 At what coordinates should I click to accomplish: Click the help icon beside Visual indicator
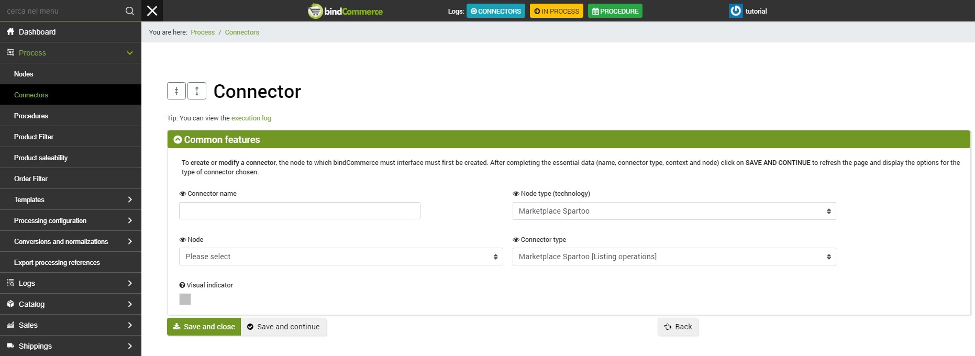182,285
